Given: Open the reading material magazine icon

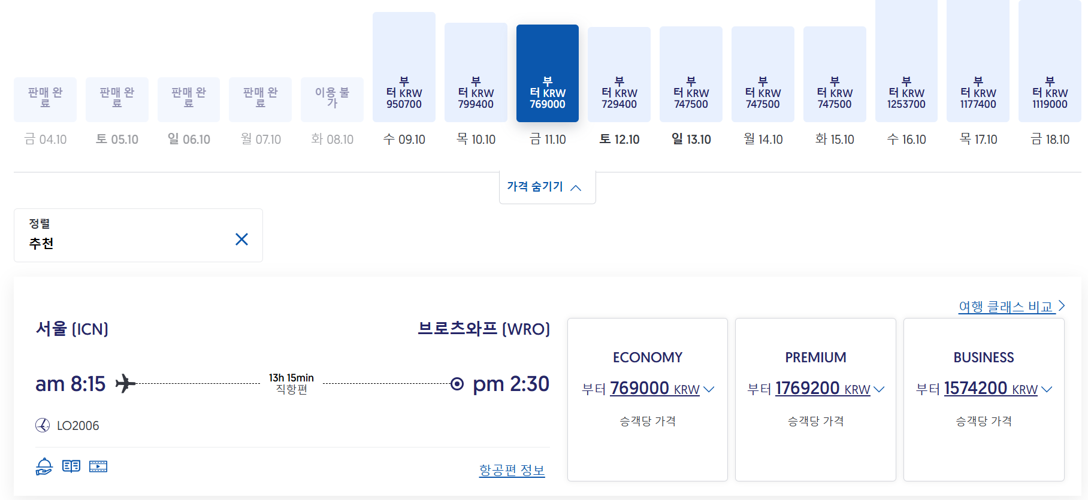Looking at the screenshot, I should coord(71,466).
